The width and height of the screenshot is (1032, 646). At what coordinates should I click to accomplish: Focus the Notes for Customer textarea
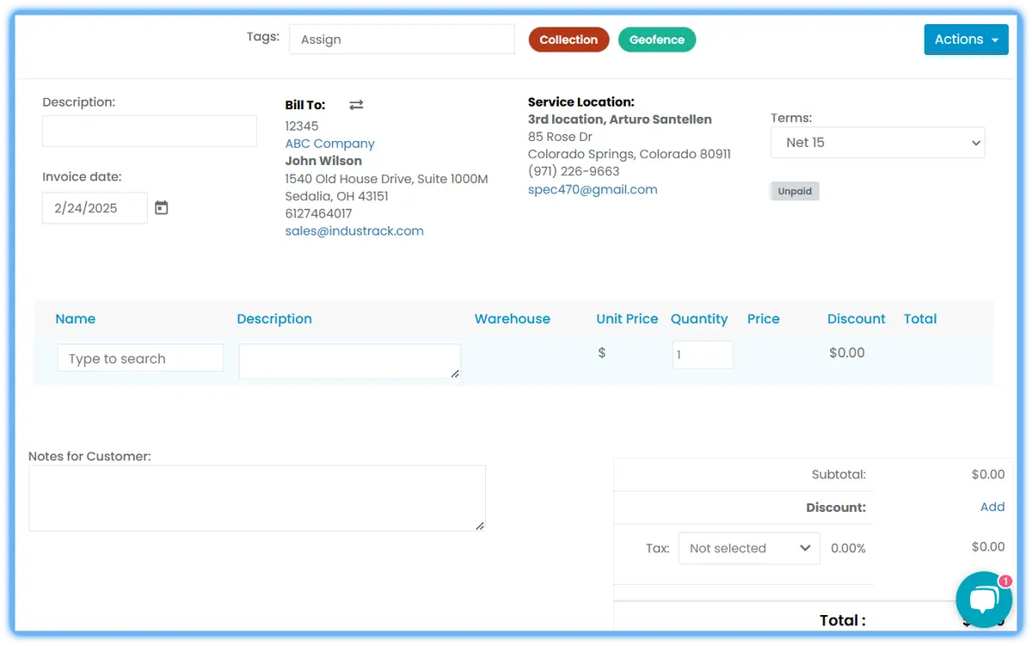pyautogui.click(x=257, y=498)
